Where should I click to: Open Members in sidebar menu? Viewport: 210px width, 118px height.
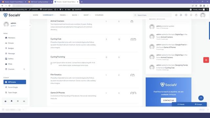(11, 38)
